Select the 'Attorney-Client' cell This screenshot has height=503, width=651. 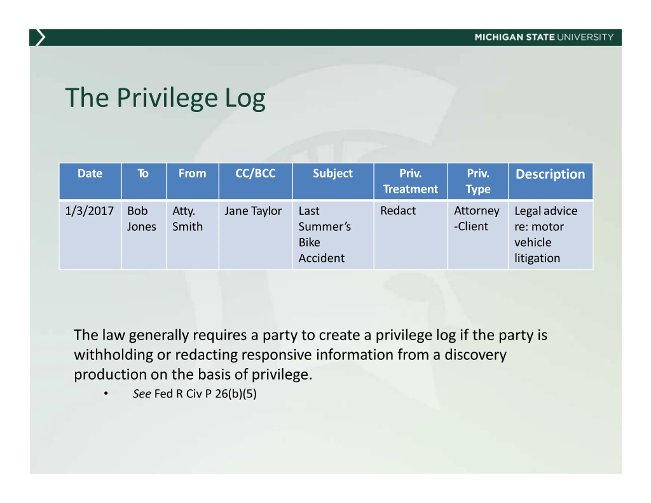478,235
